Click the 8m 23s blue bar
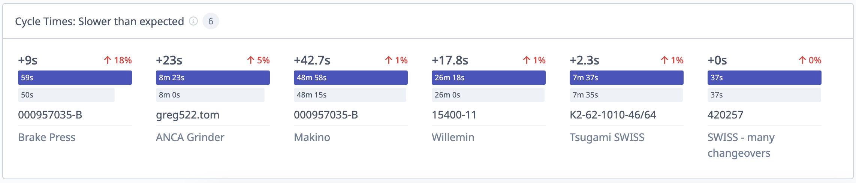The image size is (856, 183). 213,78
